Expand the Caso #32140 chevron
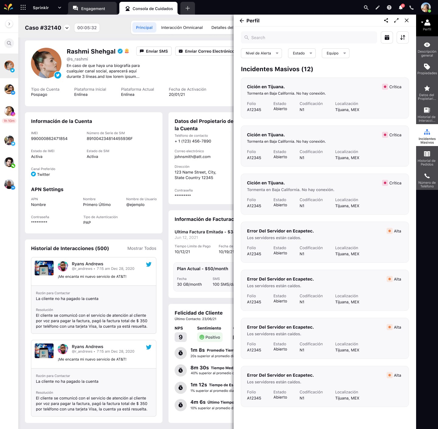Viewport: 438px width, 429px height. coord(67,28)
